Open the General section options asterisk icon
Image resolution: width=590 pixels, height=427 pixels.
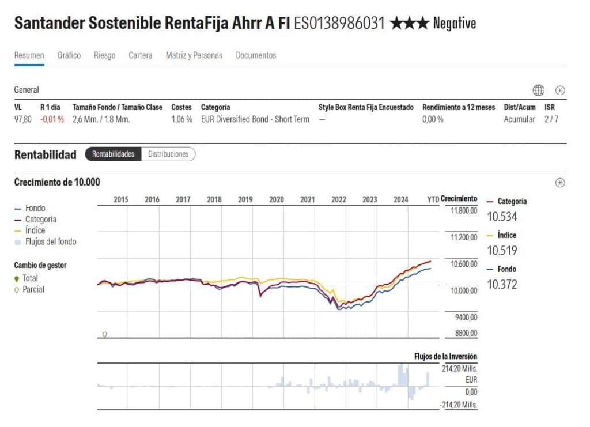(x=560, y=90)
